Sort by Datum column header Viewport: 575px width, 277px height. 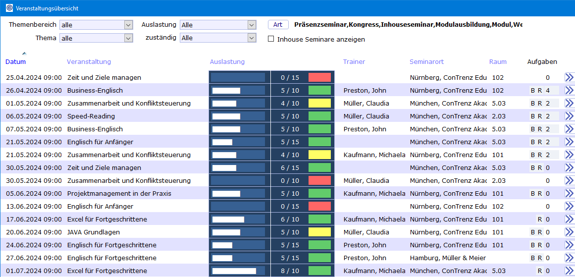(15, 62)
